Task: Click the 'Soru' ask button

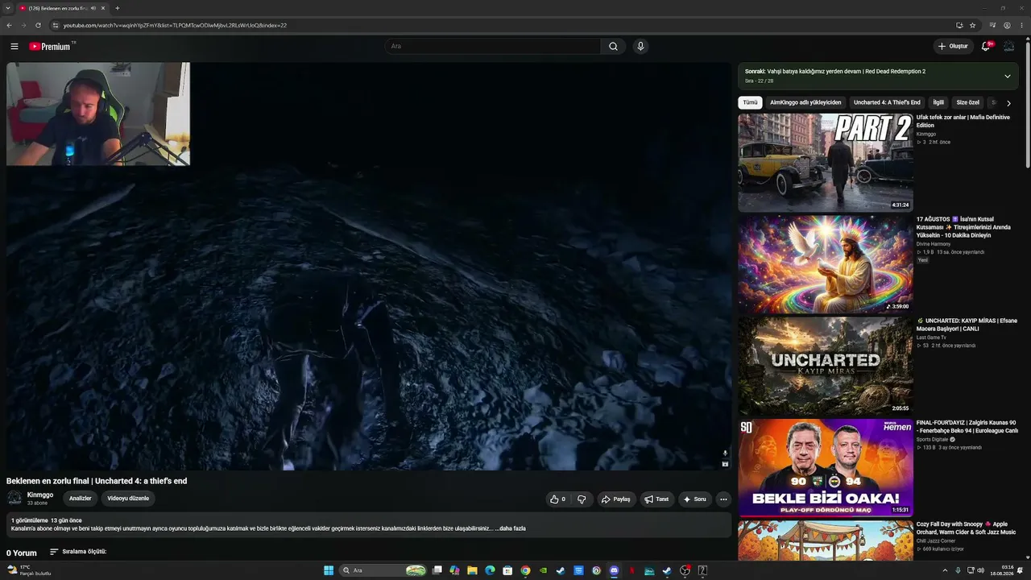Action: pyautogui.click(x=695, y=499)
